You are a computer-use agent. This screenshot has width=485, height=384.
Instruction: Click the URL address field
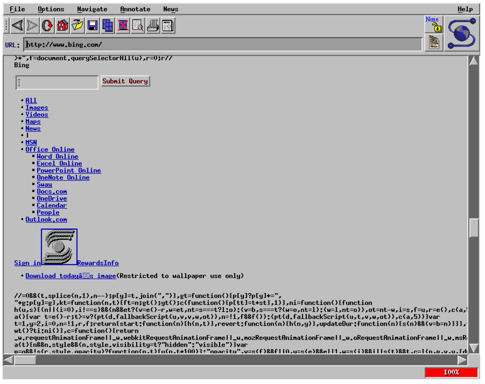tap(223, 44)
